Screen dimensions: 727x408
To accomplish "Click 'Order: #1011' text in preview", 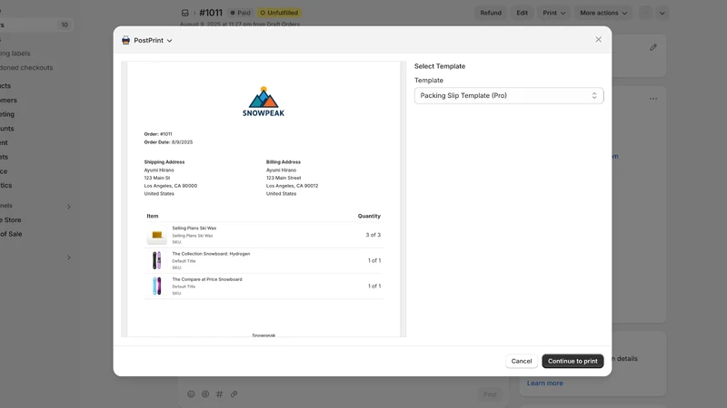I will click(158, 134).
